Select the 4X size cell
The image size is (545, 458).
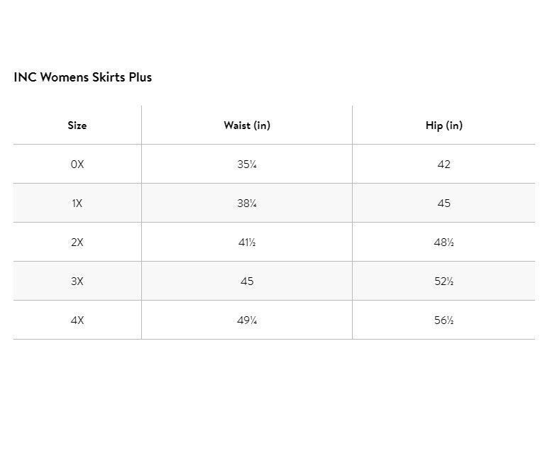point(77,320)
